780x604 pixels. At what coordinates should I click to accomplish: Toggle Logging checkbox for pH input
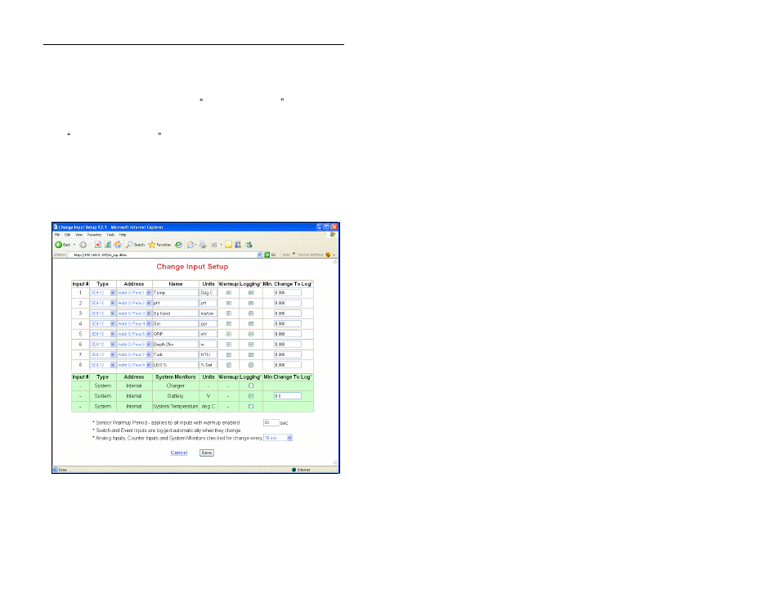pos(251,304)
